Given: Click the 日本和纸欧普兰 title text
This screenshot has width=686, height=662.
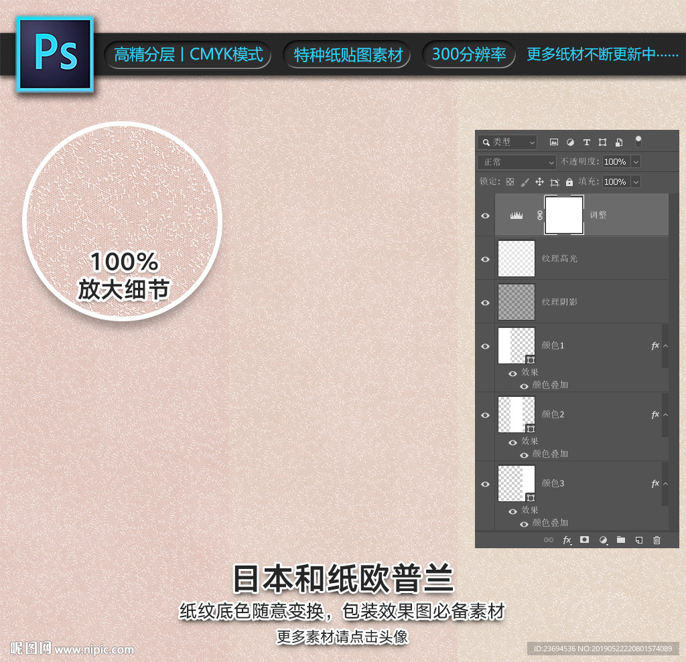Looking at the screenshot, I should pos(343,578).
